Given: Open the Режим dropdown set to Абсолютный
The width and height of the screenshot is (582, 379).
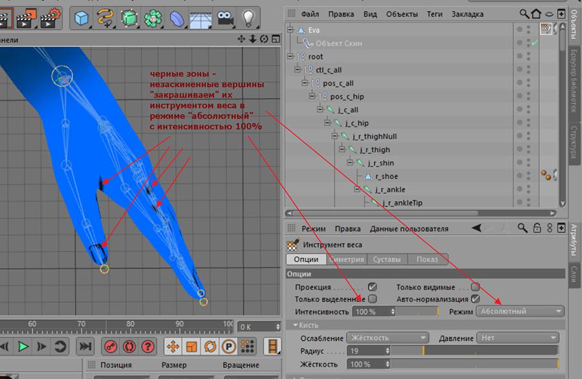Looking at the screenshot, I should pos(520,311).
